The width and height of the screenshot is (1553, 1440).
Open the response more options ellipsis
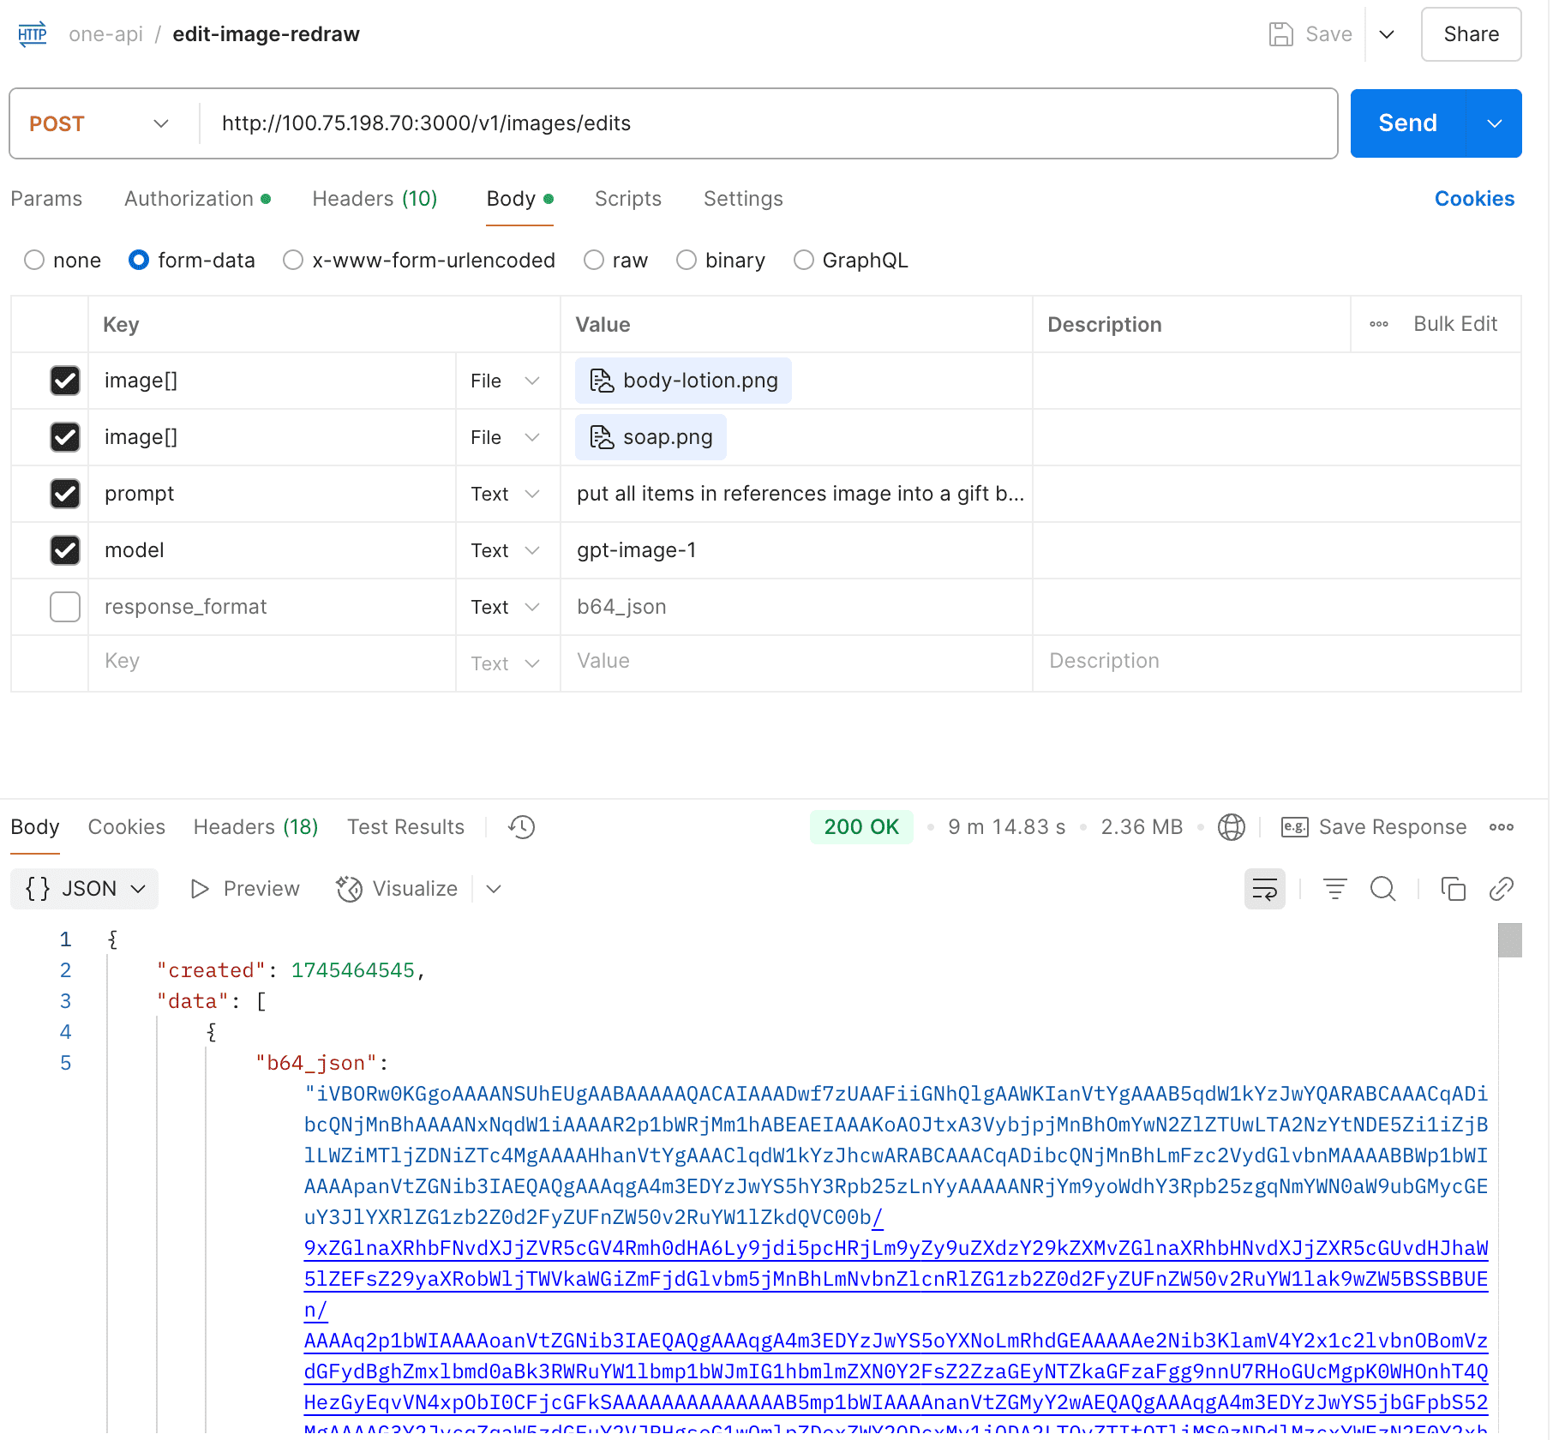1501,827
